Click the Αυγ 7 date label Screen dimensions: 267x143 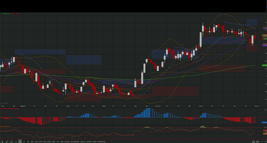point(257,106)
